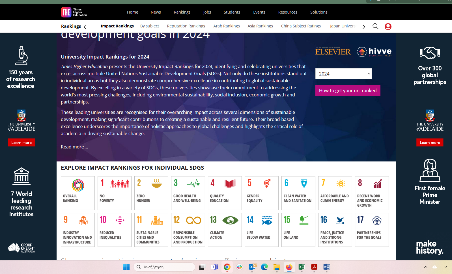Open the Gender Equality SDG tile
The width and height of the screenshot is (452, 274).
point(261,193)
